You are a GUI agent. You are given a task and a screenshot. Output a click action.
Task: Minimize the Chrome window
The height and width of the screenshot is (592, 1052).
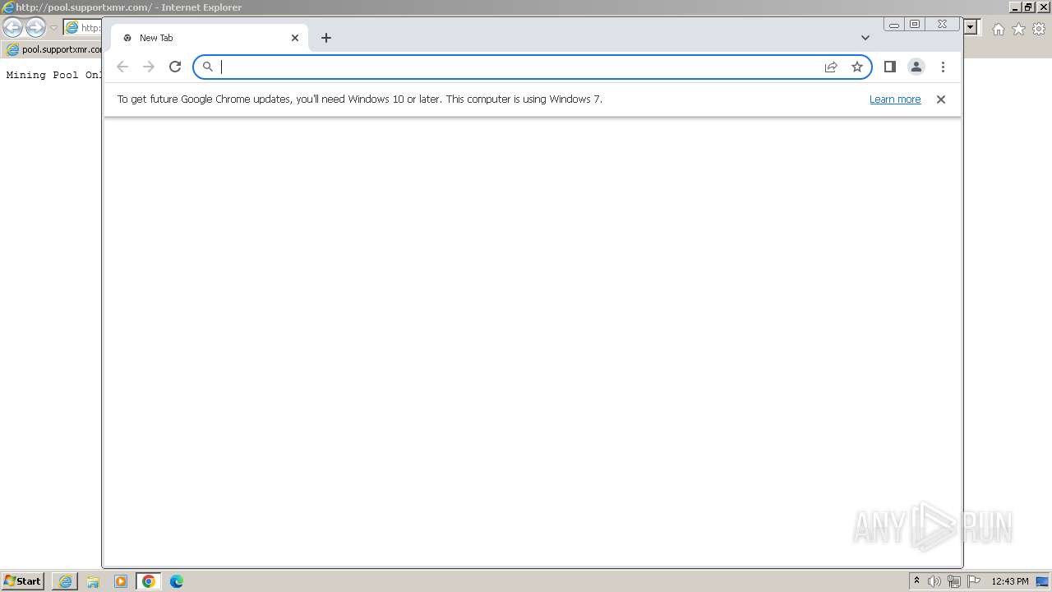[894, 25]
